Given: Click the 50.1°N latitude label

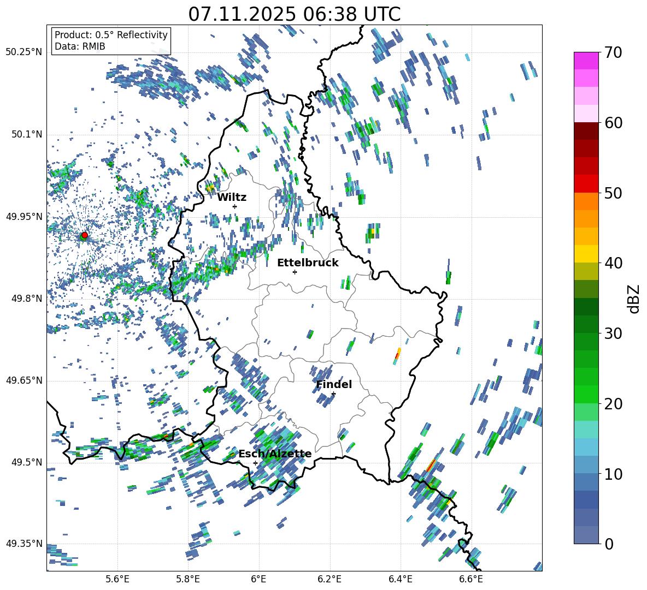Looking at the screenshot, I should pyautogui.click(x=26, y=134).
